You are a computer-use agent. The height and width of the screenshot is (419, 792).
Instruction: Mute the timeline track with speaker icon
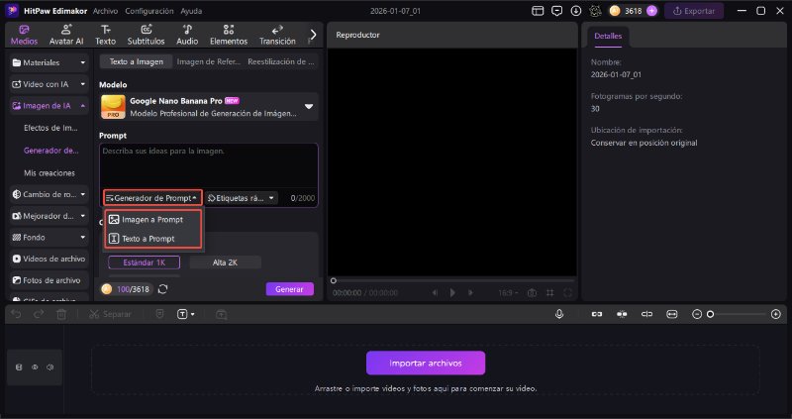49,367
